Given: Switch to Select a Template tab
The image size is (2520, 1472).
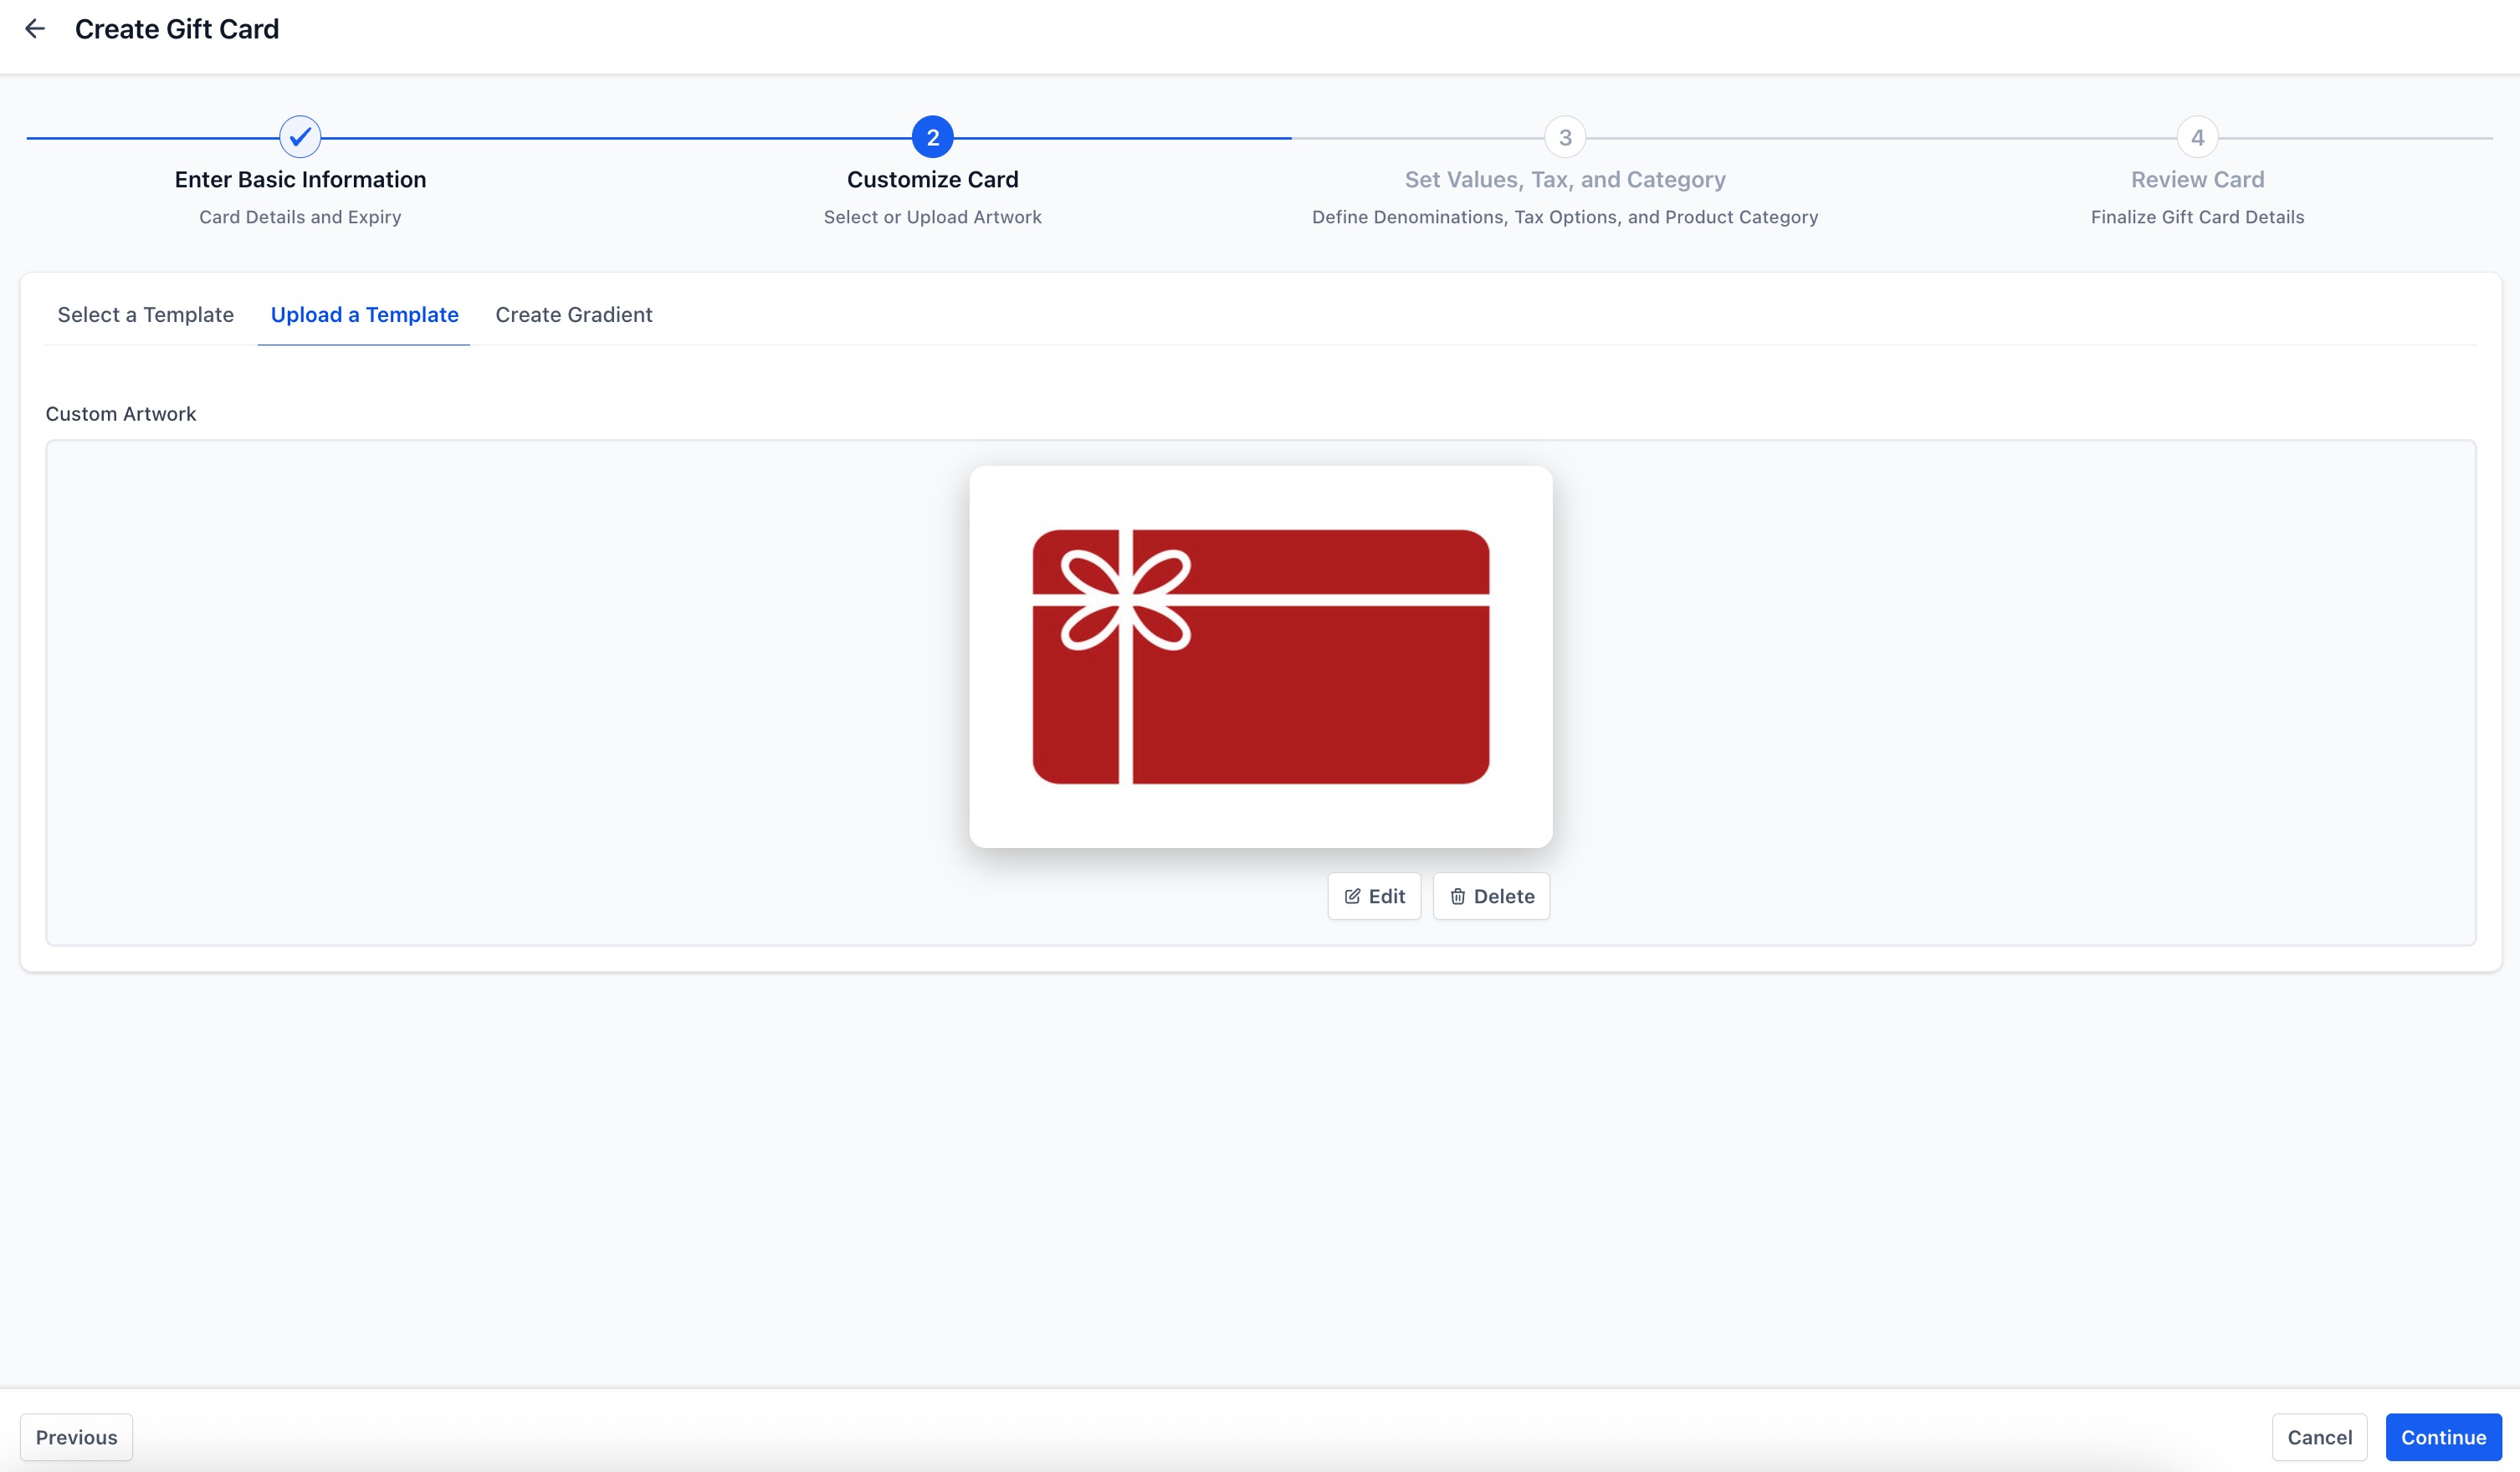Looking at the screenshot, I should 145,314.
